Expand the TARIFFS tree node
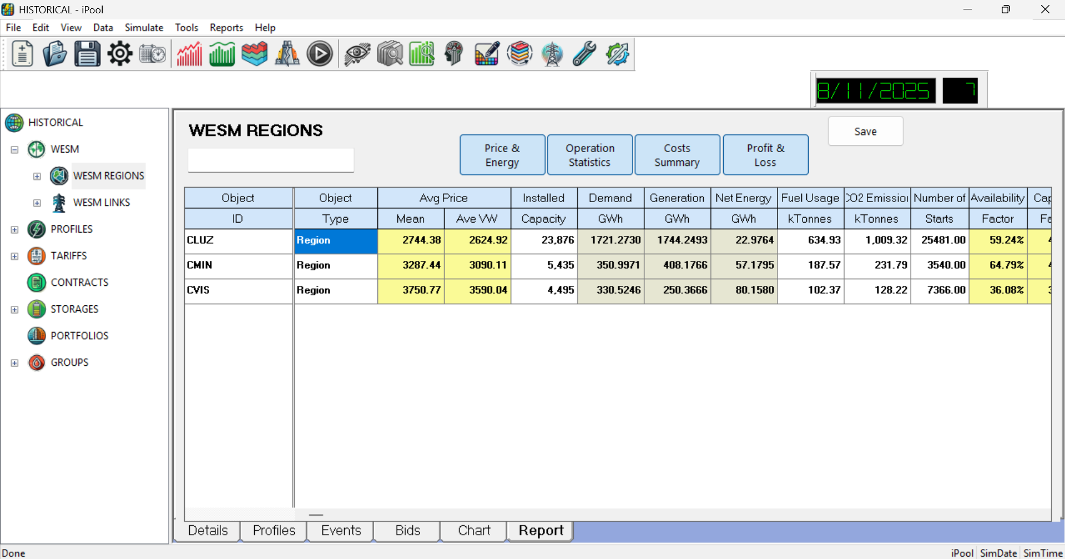 pyautogui.click(x=15, y=256)
